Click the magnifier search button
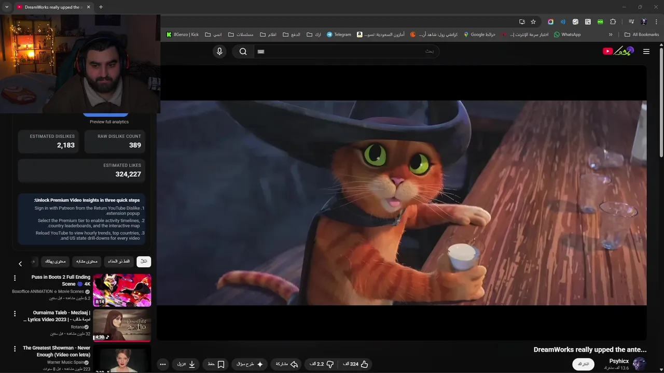This screenshot has height=373, width=664. [x=243, y=51]
